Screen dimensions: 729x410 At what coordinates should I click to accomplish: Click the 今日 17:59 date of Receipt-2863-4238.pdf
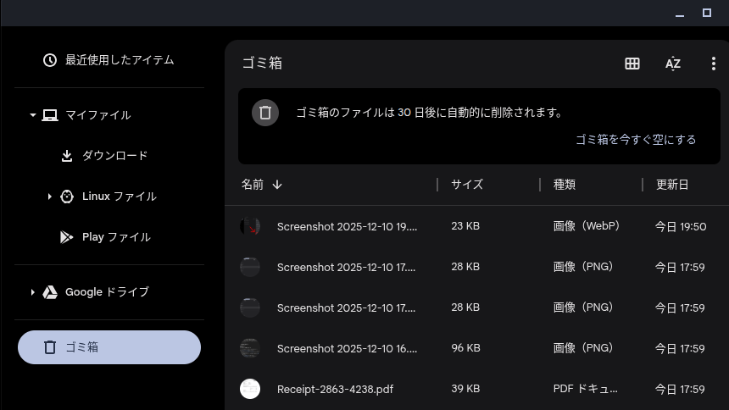[680, 389]
